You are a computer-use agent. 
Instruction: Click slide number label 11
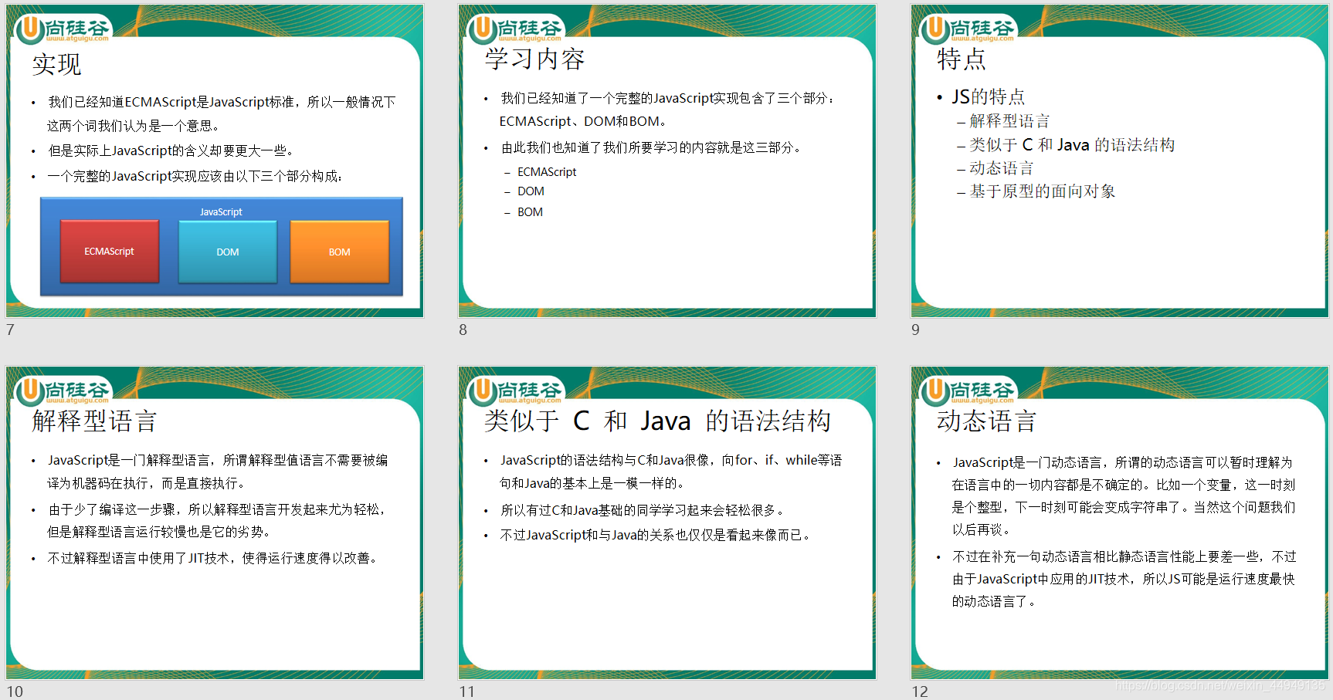tap(466, 692)
